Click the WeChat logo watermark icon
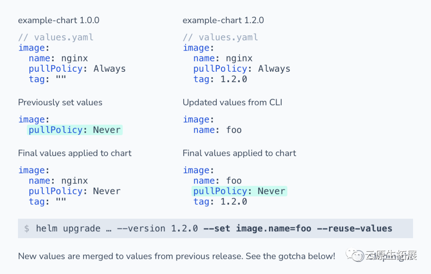The height and width of the screenshot is (274, 431). tap(356, 255)
